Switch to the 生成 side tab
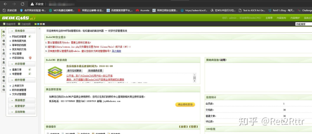The height and width of the screenshot is (134, 312). 3,52
